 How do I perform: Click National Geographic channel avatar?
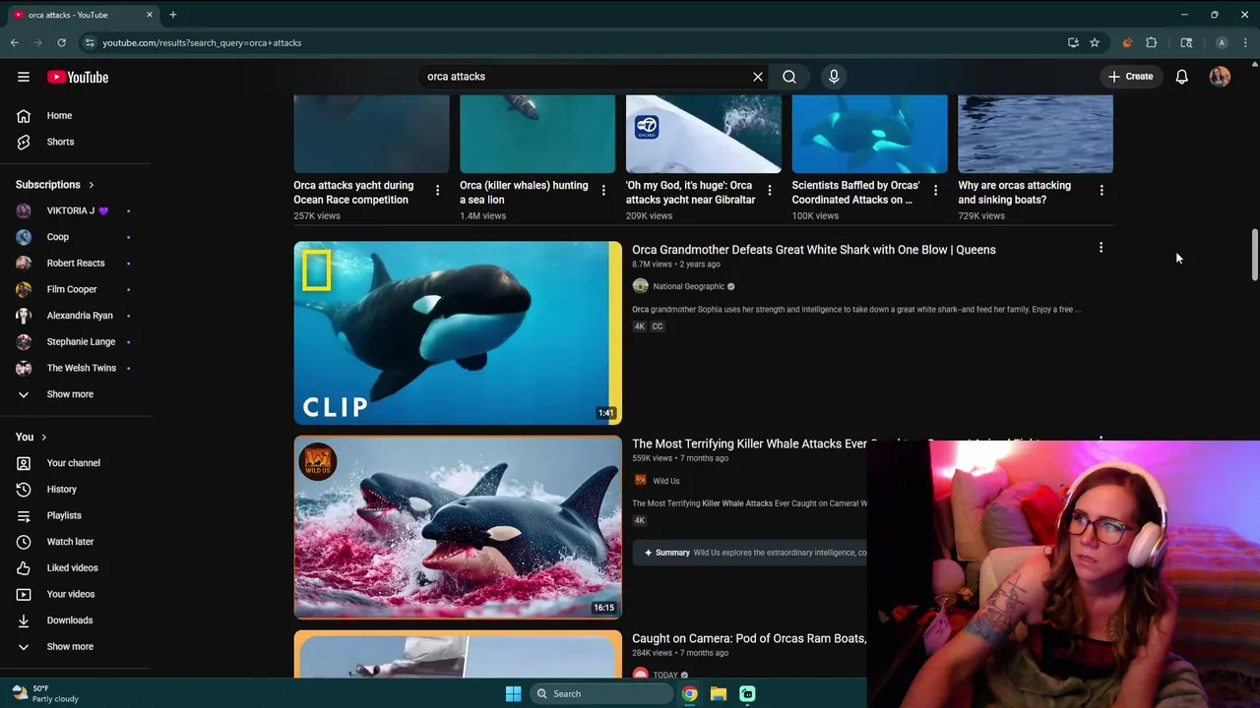(x=640, y=286)
